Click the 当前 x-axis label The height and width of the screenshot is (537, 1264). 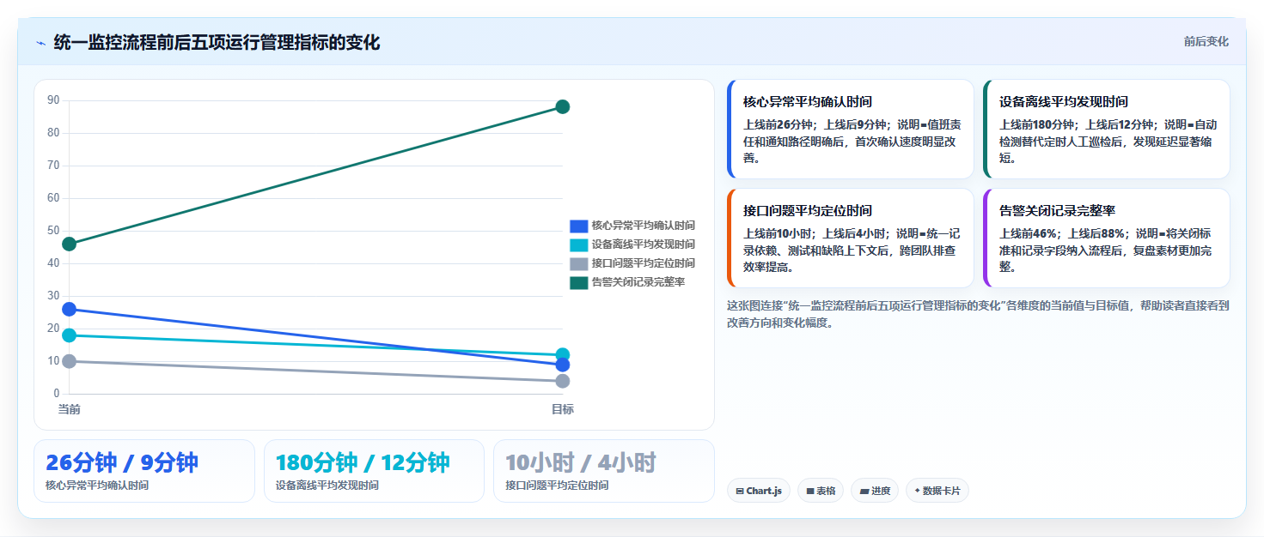(x=69, y=409)
